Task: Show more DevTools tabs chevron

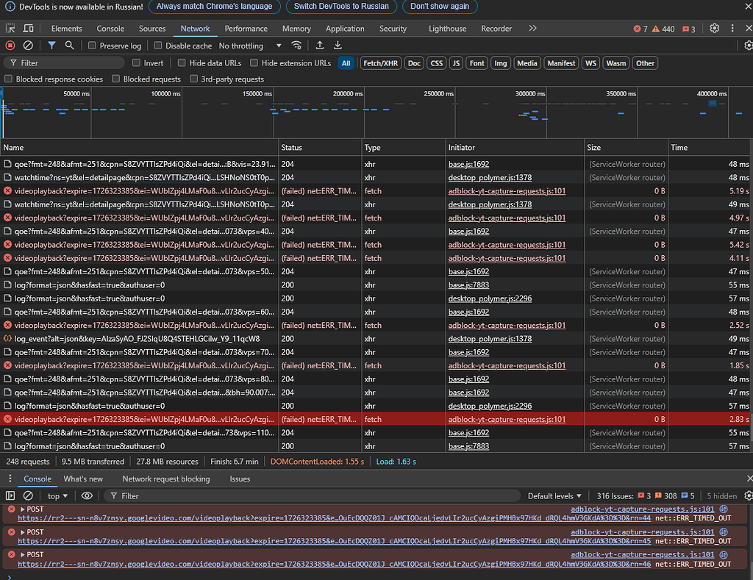Action: click(x=532, y=29)
